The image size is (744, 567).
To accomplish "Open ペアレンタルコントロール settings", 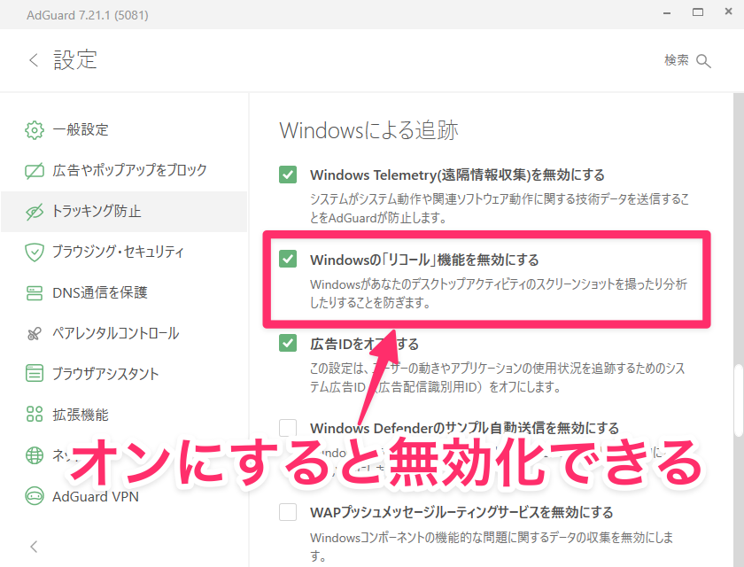I will [124, 334].
